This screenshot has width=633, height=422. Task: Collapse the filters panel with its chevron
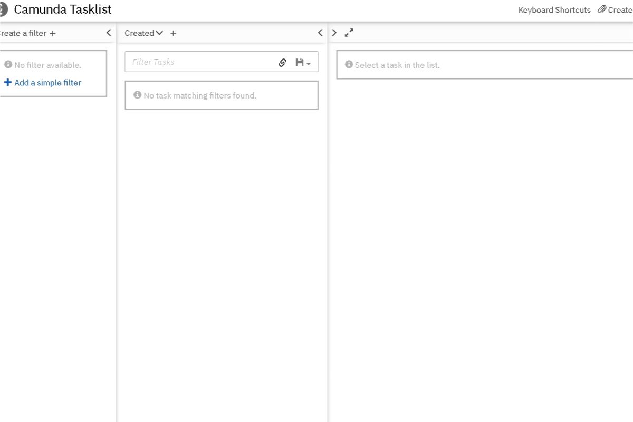tap(109, 33)
